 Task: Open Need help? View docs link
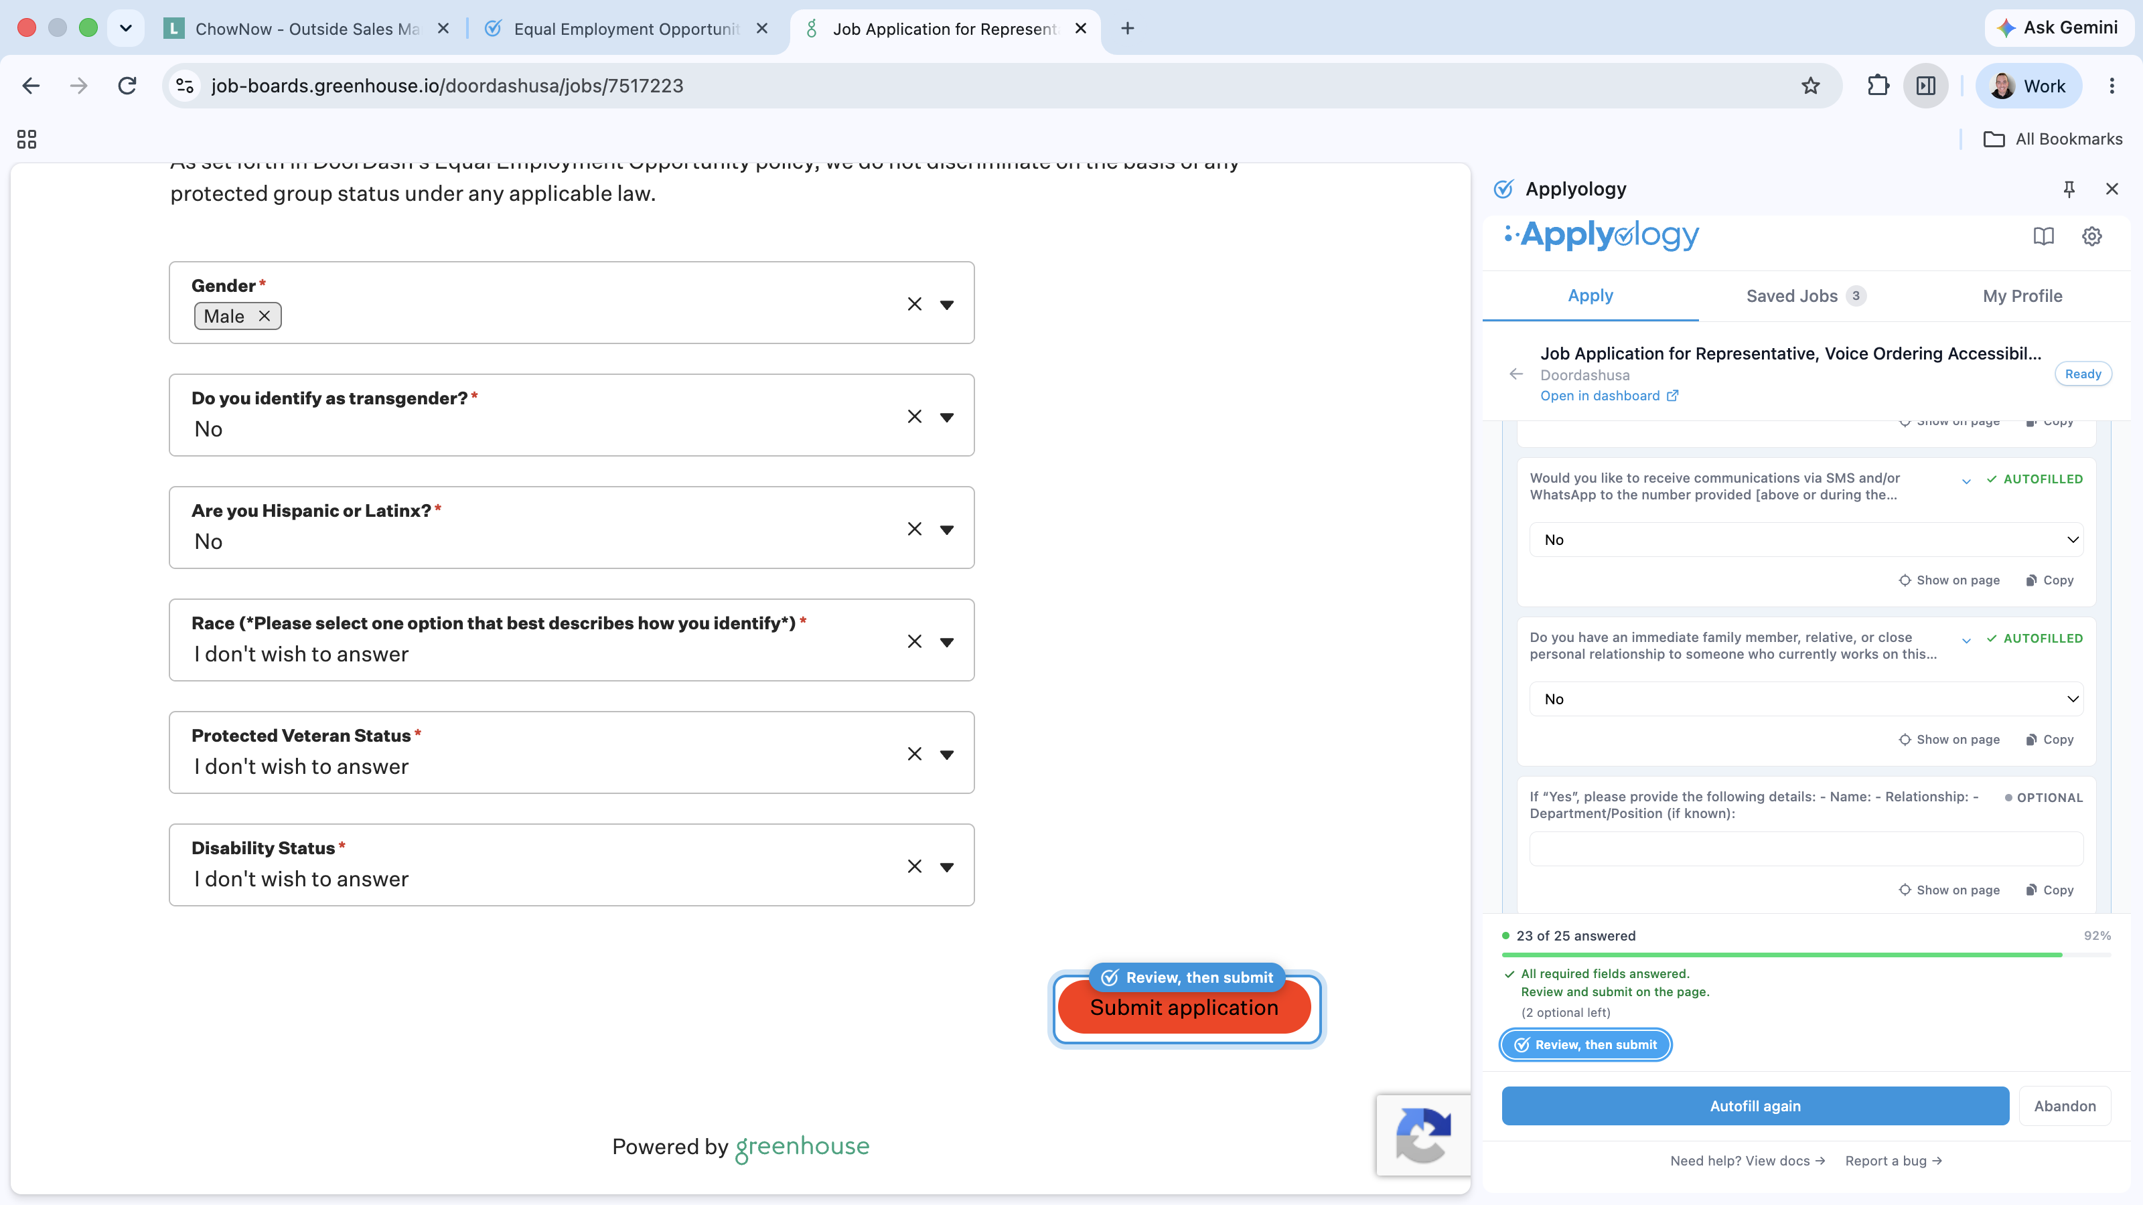click(1747, 1161)
